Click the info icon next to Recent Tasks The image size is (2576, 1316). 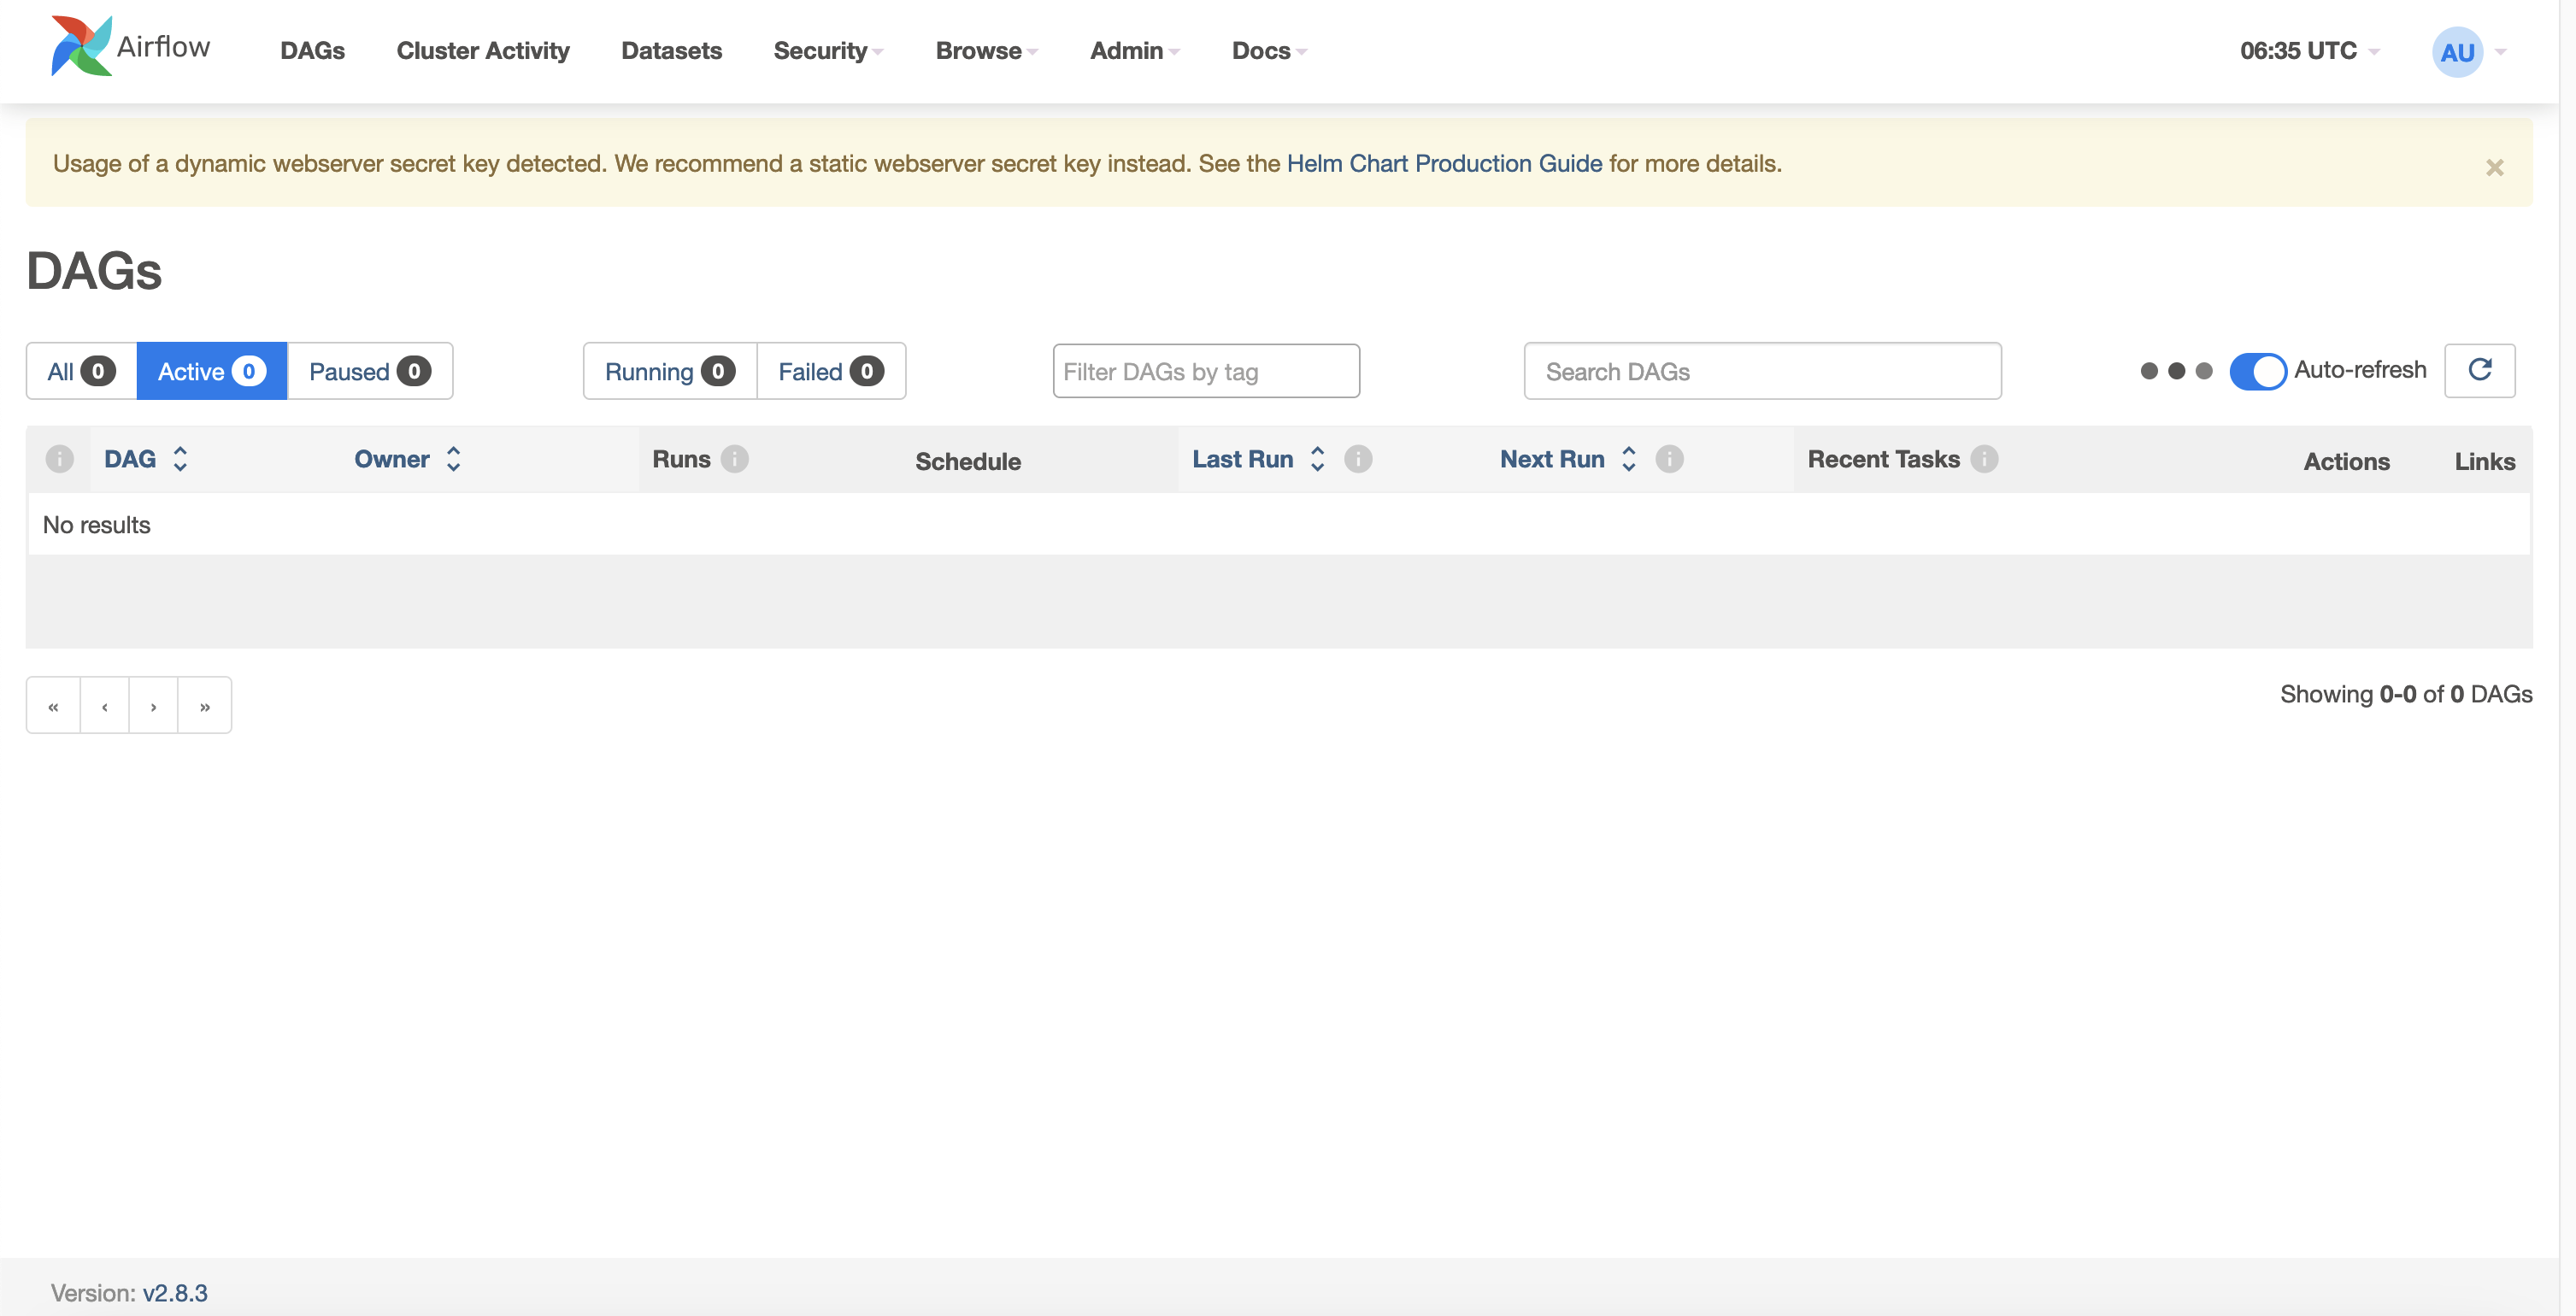point(1984,459)
